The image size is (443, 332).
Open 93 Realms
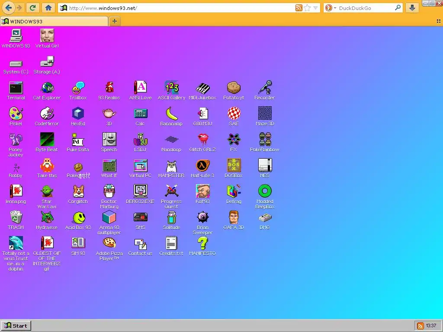[x=109, y=91]
